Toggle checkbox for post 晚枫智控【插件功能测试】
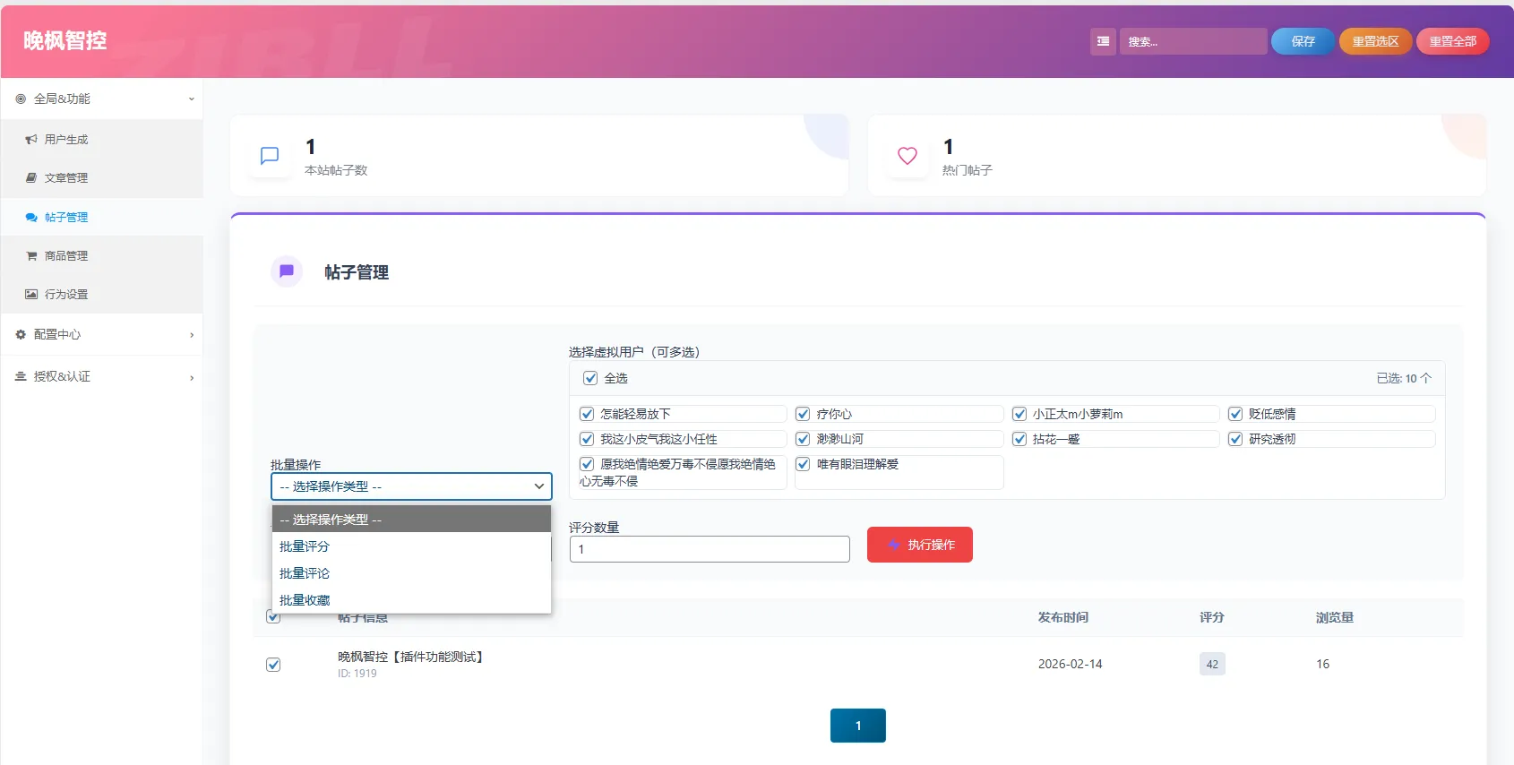The width and height of the screenshot is (1514, 765). tap(273, 665)
